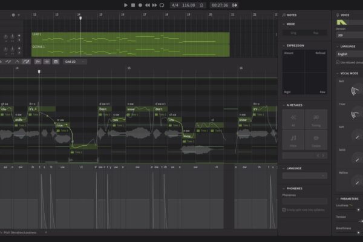The image size is (363, 242).
Task: Toggle evenly split note into syllables checkbox
Action: (x=284, y=210)
